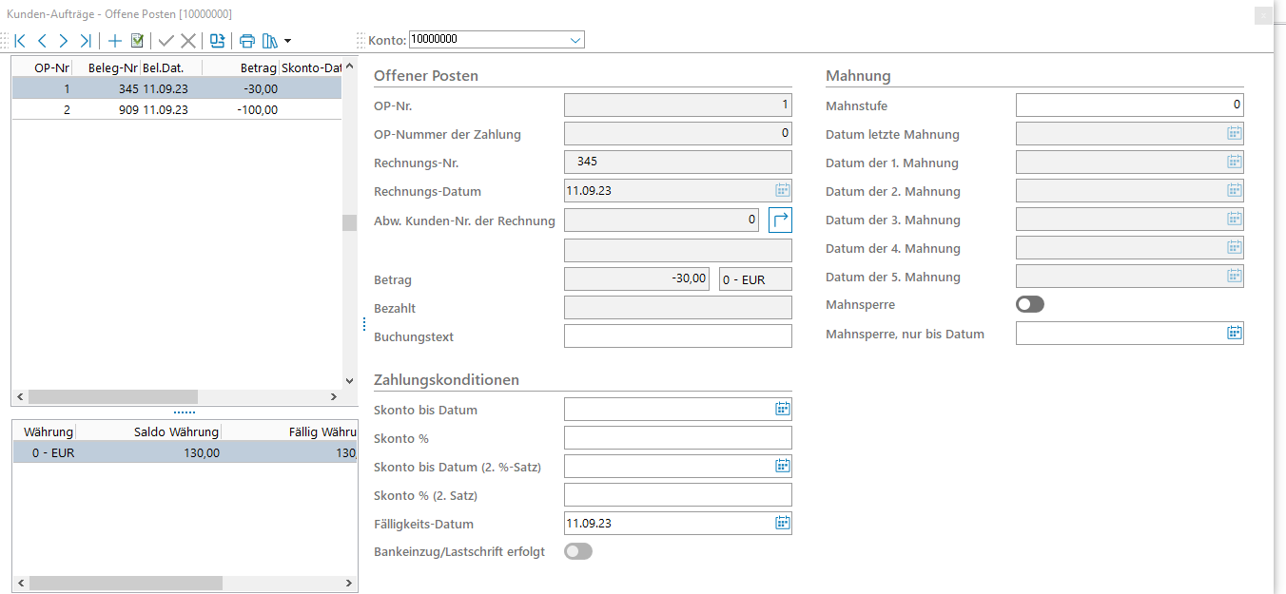Go to the next record
This screenshot has height=594, width=1286.
point(64,41)
